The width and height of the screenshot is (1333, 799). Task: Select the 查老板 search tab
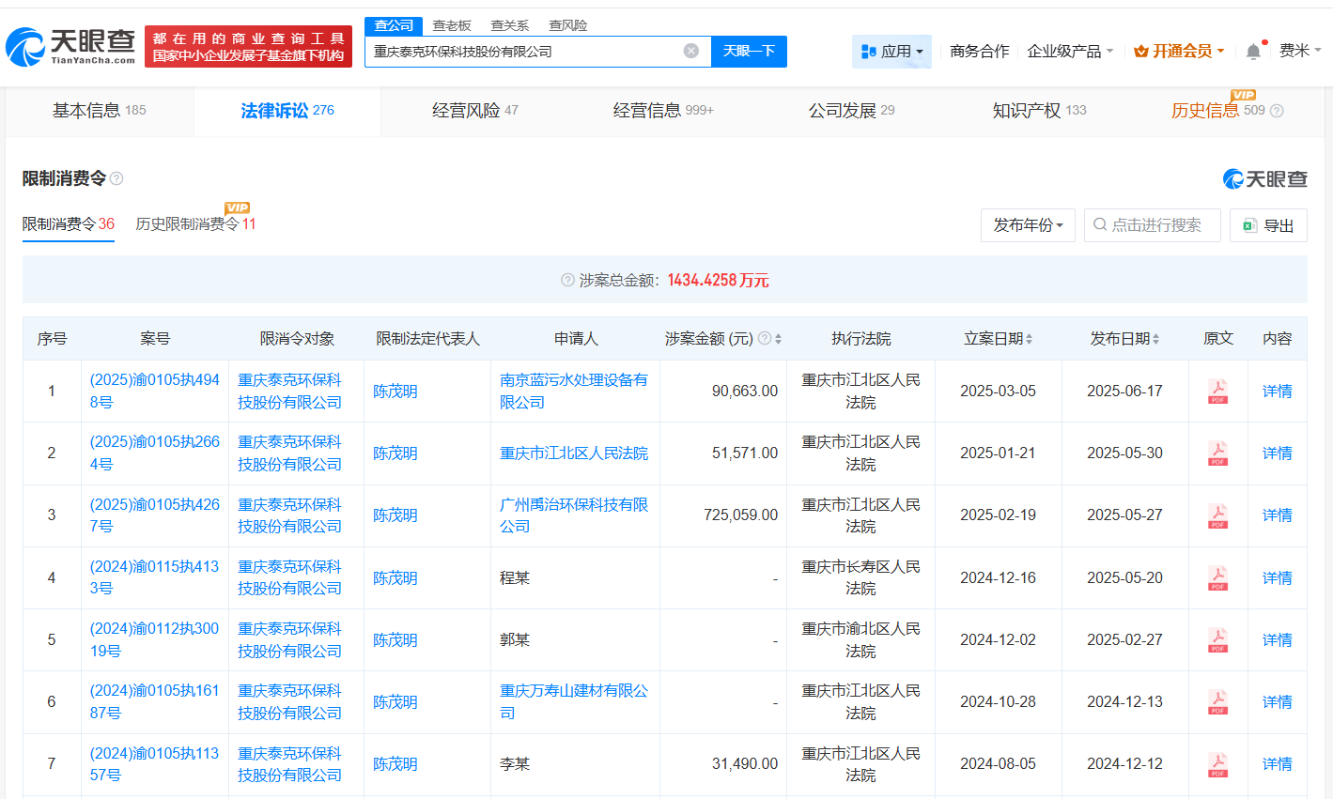click(x=452, y=25)
